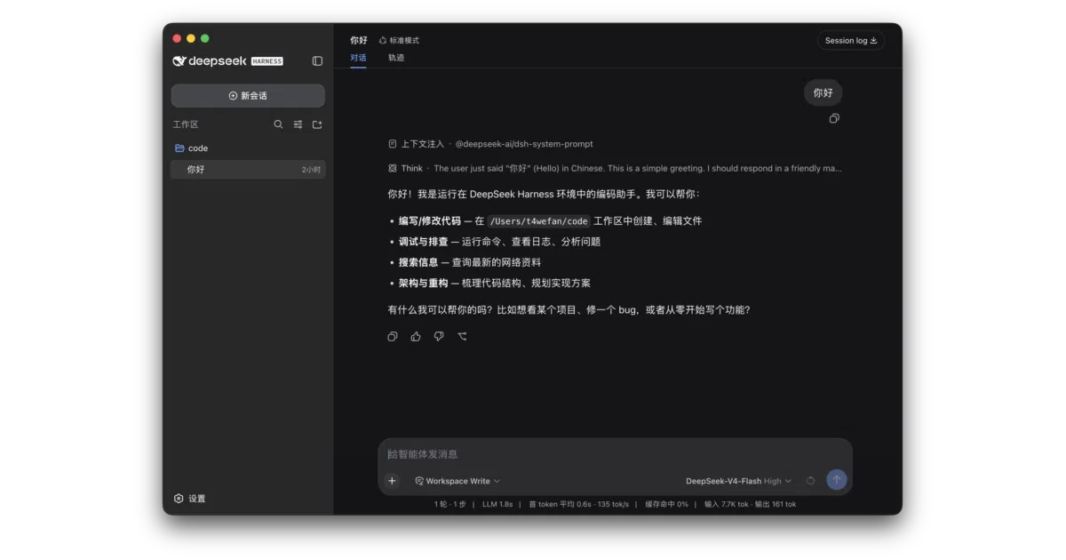
Task: Search the workspace with the magnifier icon
Action: (278, 124)
